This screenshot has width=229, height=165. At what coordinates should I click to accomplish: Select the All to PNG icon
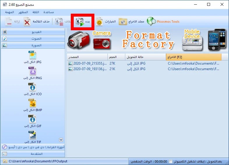[33, 71]
